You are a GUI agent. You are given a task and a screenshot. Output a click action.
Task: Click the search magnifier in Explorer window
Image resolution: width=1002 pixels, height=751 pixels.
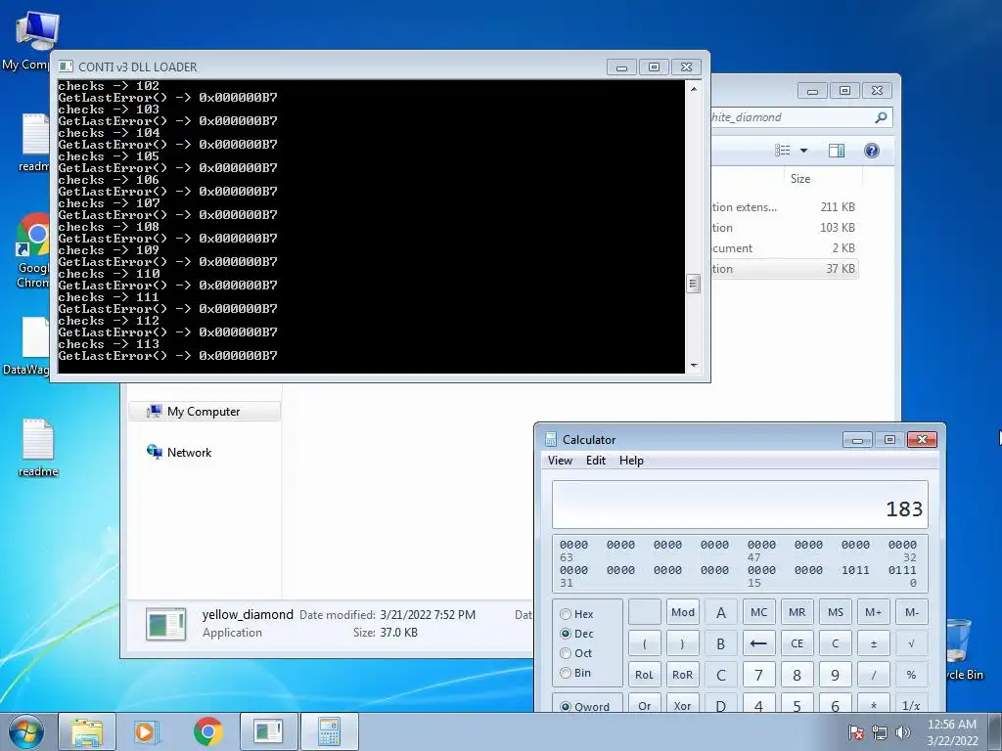point(881,117)
